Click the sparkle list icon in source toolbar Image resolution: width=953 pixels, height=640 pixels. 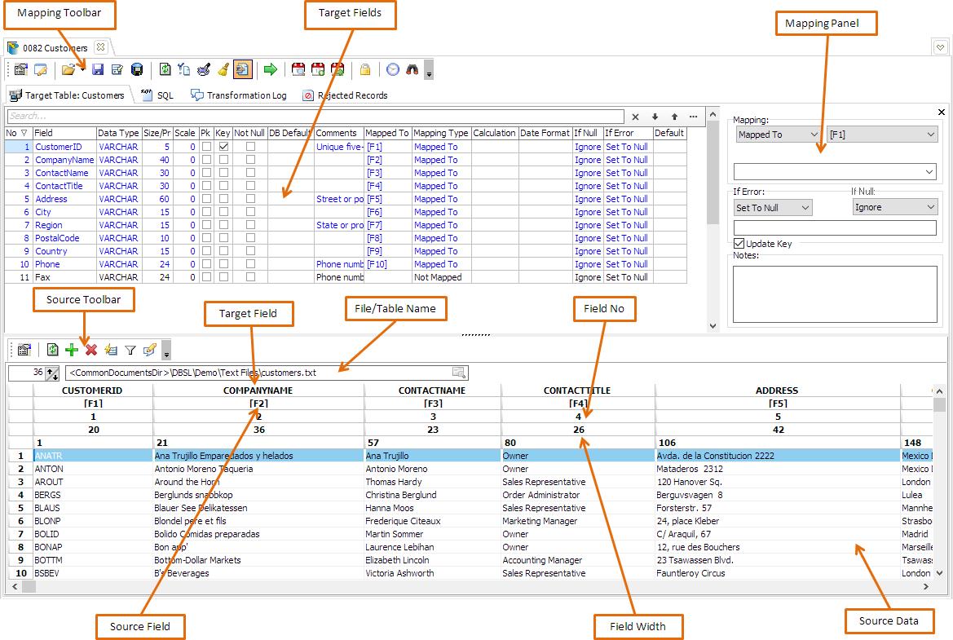point(111,350)
